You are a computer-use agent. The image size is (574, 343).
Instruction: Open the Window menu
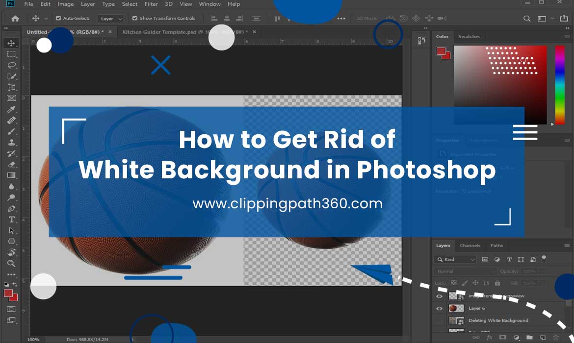(210, 4)
